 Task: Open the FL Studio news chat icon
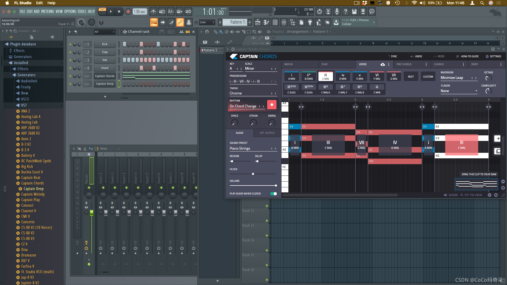(x=372, y=12)
